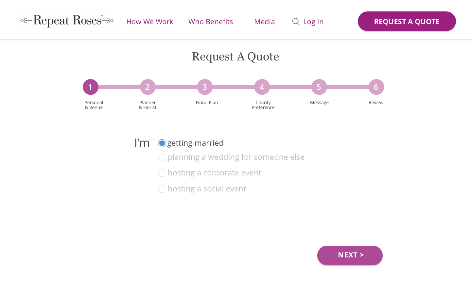Click the Repeat Roses logo
471x294 pixels.
67,21
